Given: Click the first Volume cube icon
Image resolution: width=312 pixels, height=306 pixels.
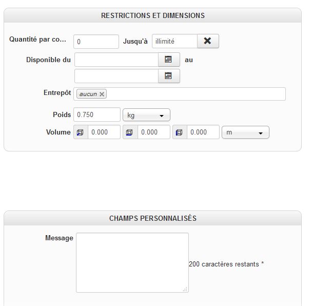Looking at the screenshot, I should click(80, 132).
